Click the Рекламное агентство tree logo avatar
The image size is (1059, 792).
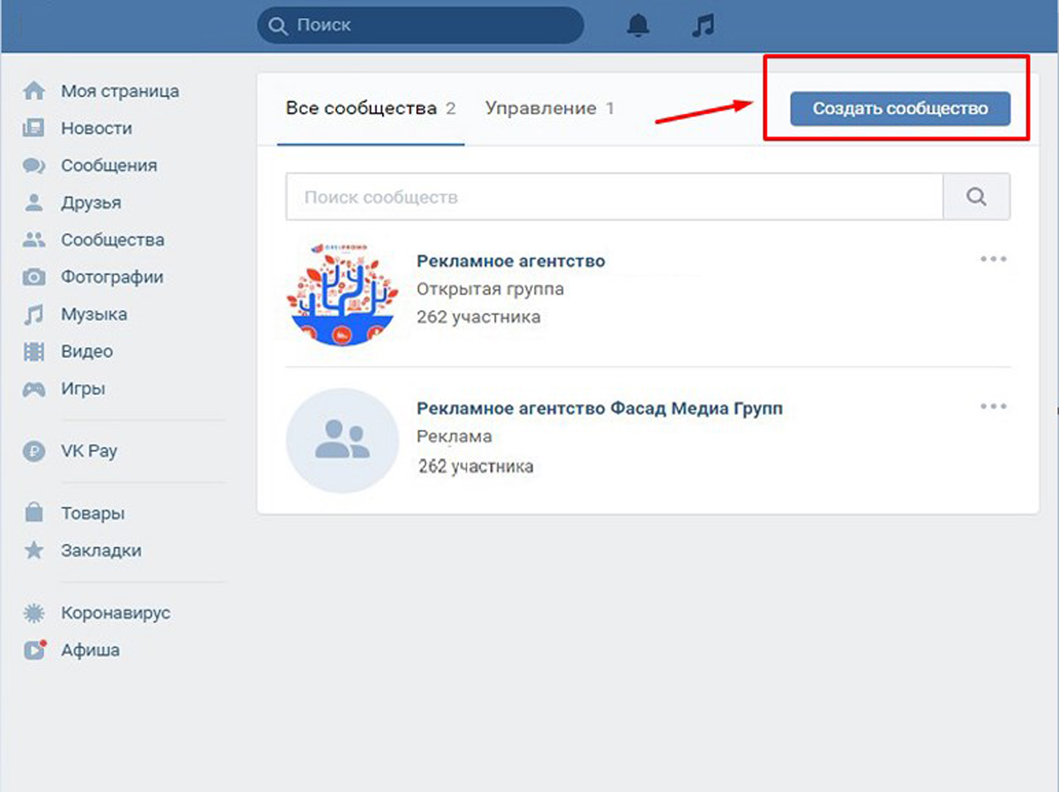point(342,293)
